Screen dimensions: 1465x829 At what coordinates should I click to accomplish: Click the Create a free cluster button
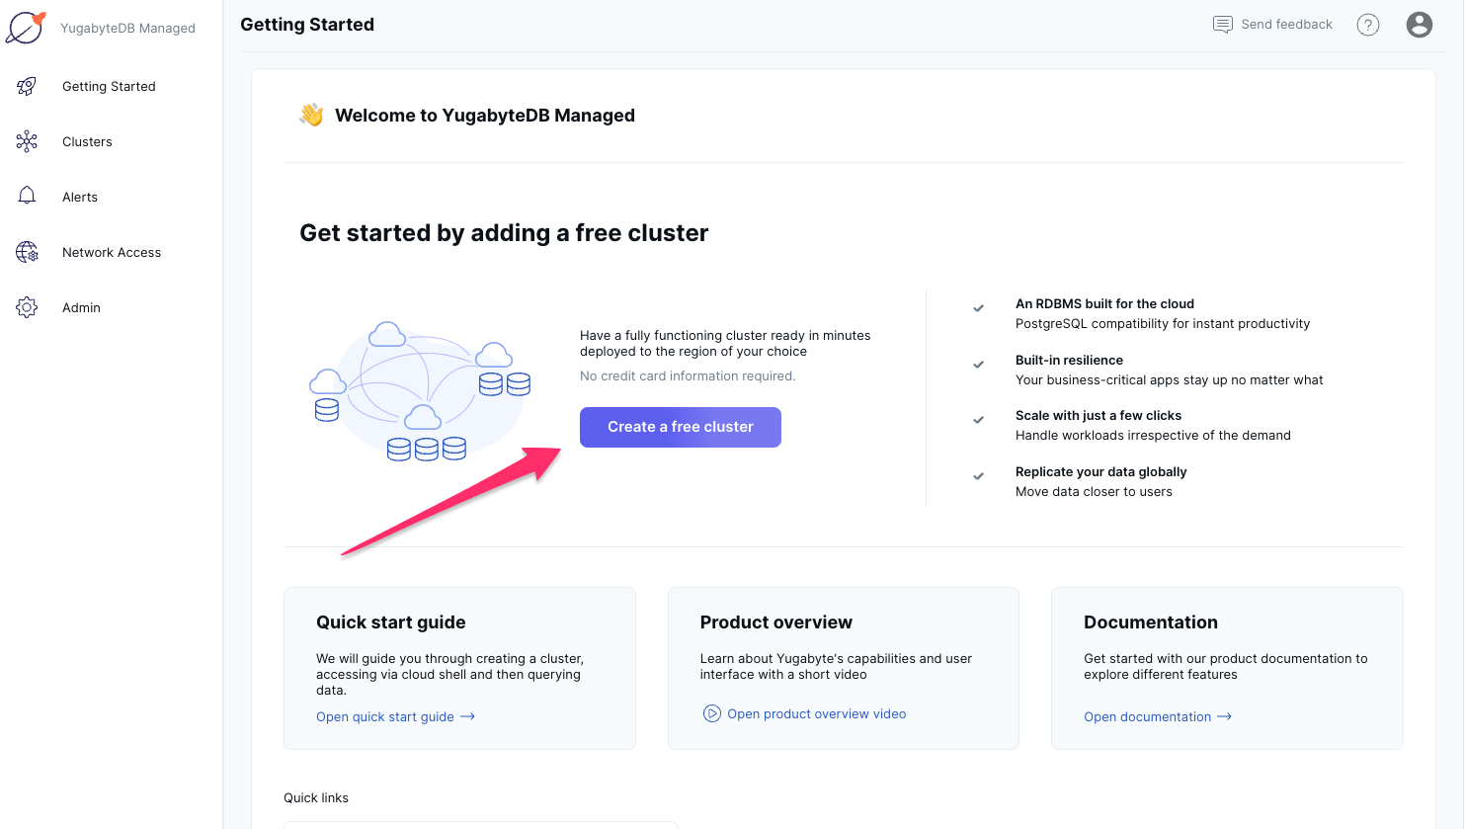point(680,427)
